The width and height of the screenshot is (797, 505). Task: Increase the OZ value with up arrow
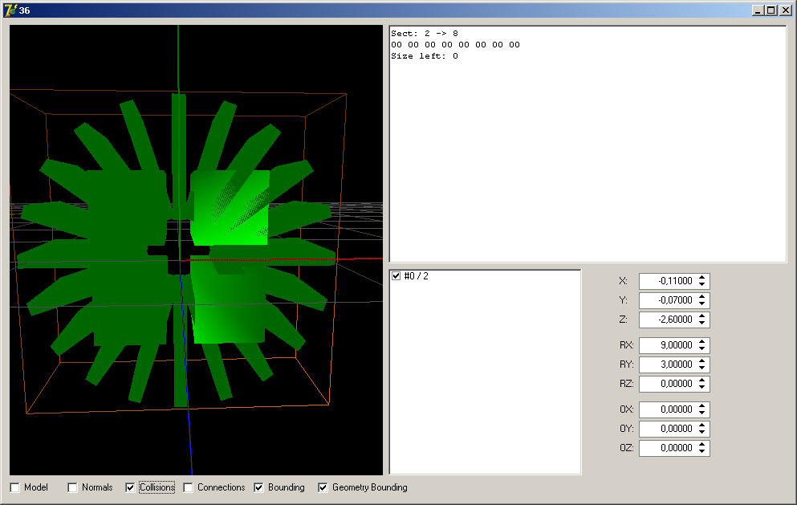point(702,445)
